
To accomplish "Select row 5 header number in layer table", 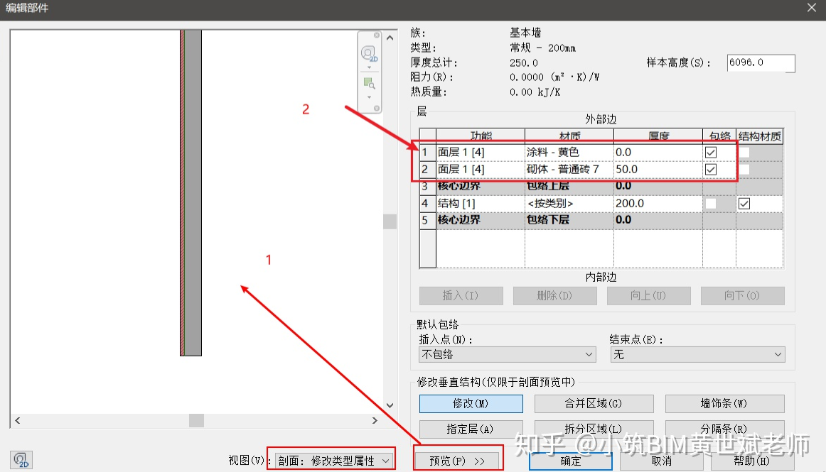I will pos(428,220).
